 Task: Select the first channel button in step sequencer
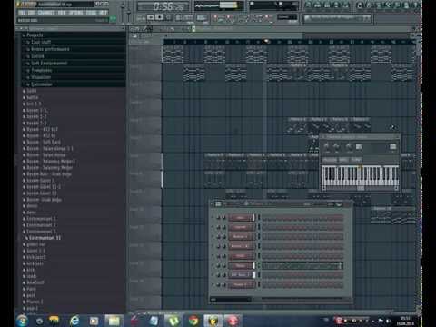(241, 218)
